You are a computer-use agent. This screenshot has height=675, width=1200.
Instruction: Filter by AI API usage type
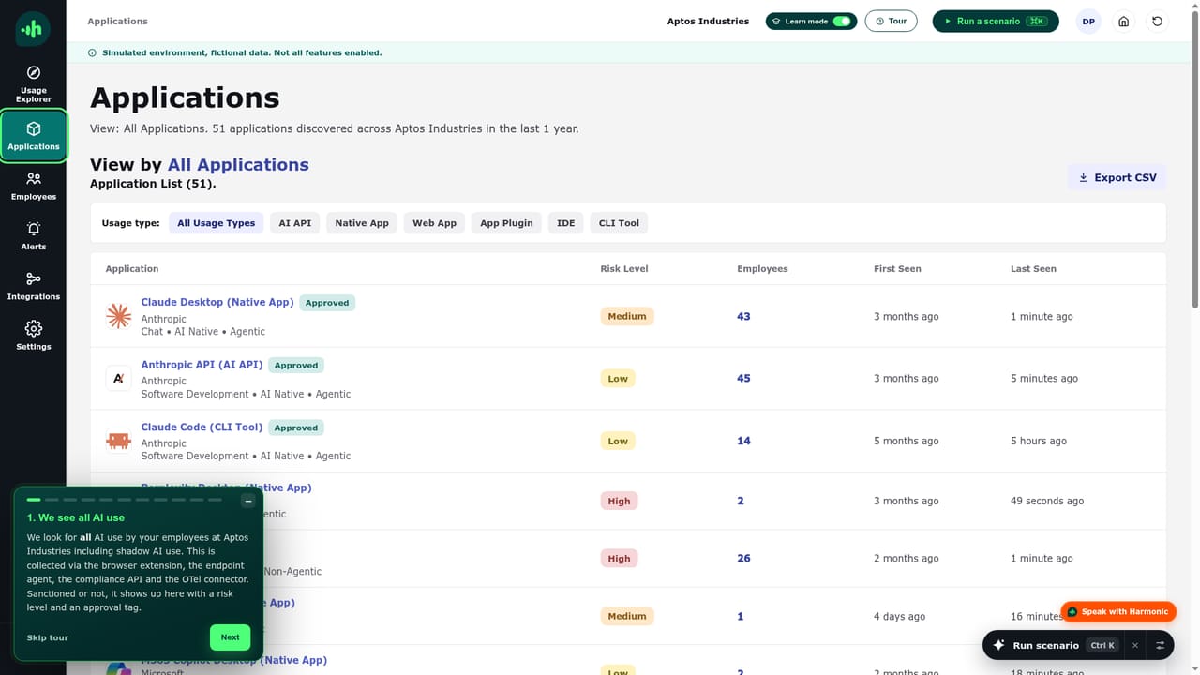[x=295, y=223]
